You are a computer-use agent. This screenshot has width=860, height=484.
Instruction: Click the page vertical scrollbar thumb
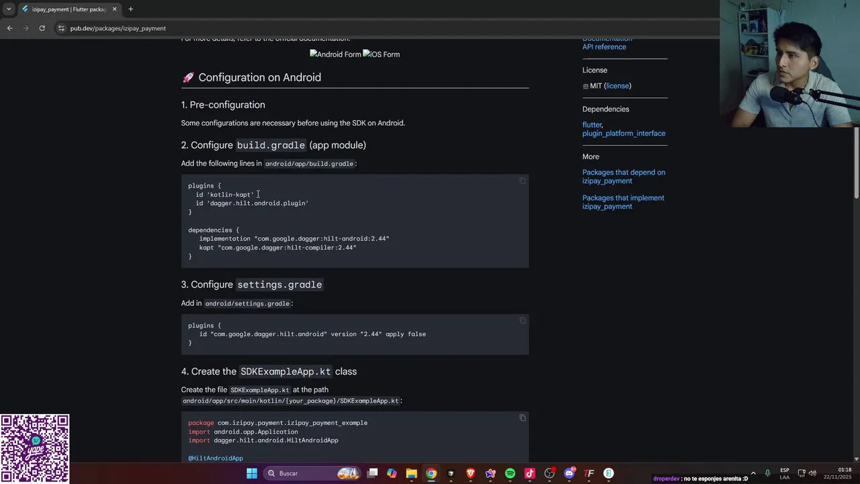point(857,163)
